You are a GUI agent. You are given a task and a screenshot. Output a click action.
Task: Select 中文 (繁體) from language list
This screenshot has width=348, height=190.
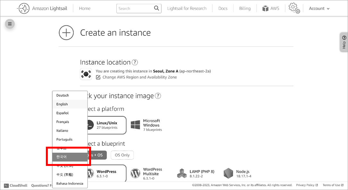click(70, 175)
